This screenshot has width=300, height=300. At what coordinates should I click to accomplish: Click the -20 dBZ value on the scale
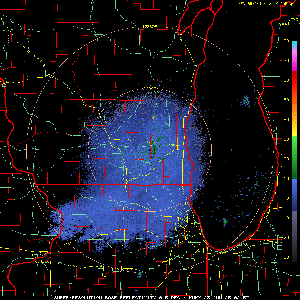pyautogui.click(x=285, y=237)
